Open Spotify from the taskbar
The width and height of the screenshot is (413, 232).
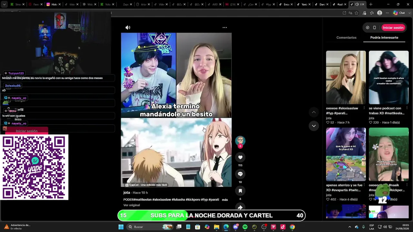click(245, 227)
